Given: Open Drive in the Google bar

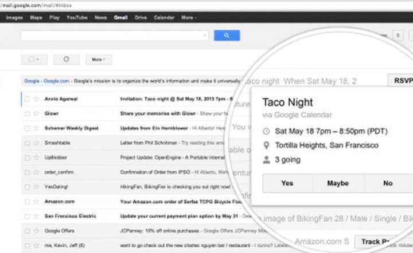Looking at the screenshot, I should tap(141, 18).
